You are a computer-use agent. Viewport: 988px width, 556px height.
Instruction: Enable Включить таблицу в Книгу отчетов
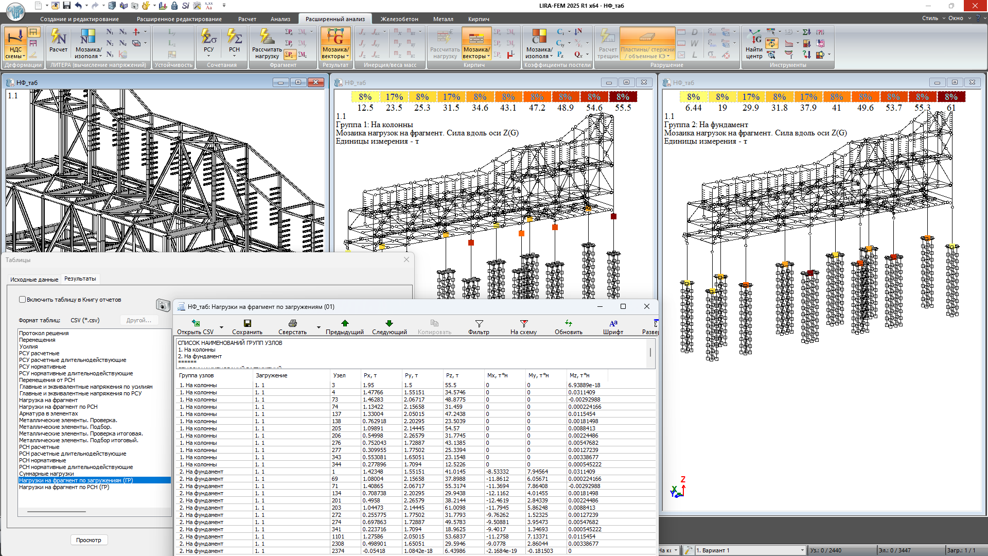22,300
